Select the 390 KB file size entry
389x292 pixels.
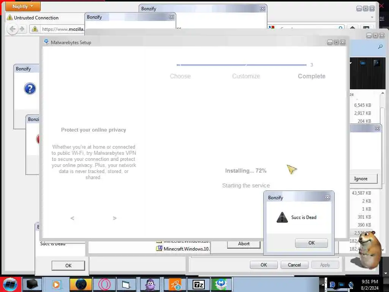pyautogui.click(x=364, y=225)
